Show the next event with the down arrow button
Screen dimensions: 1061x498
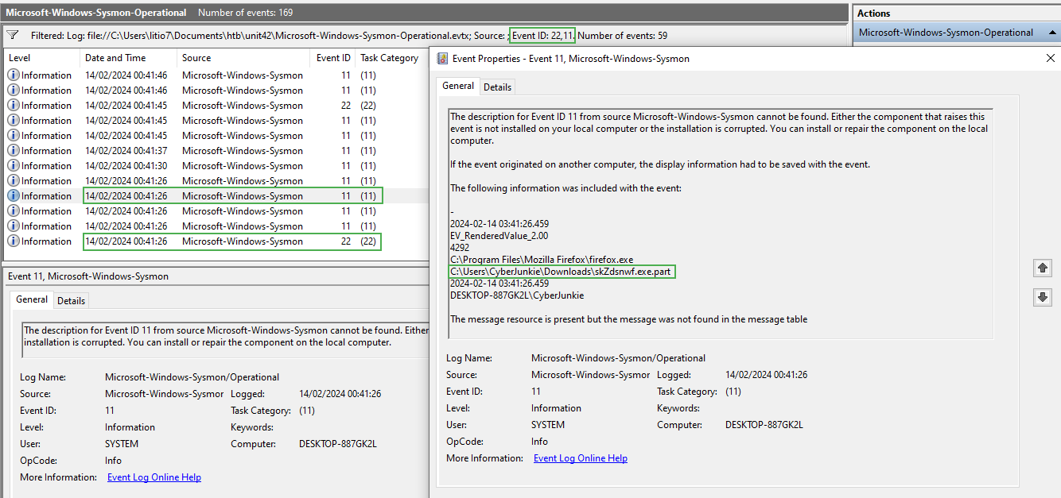point(1043,297)
